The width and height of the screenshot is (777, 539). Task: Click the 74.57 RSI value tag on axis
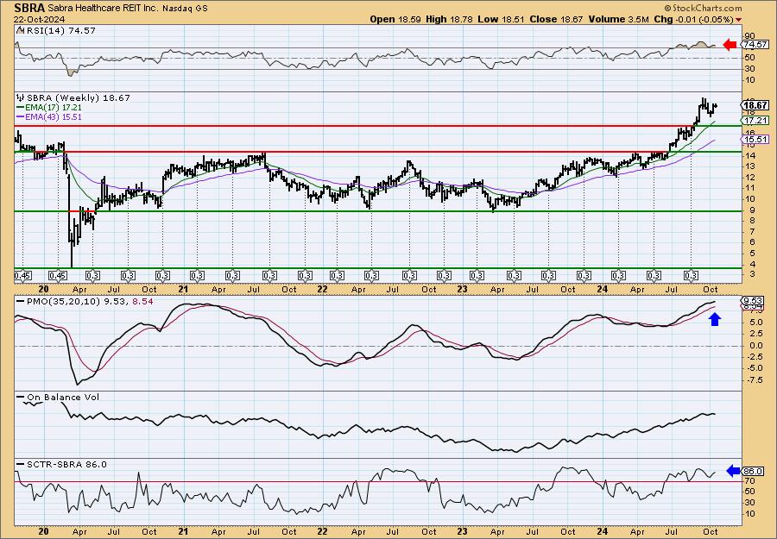point(755,45)
